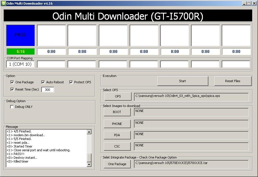The height and width of the screenshot is (177, 258).
Task: Disable the Auto Reboot checkbox
Action: click(x=43, y=82)
